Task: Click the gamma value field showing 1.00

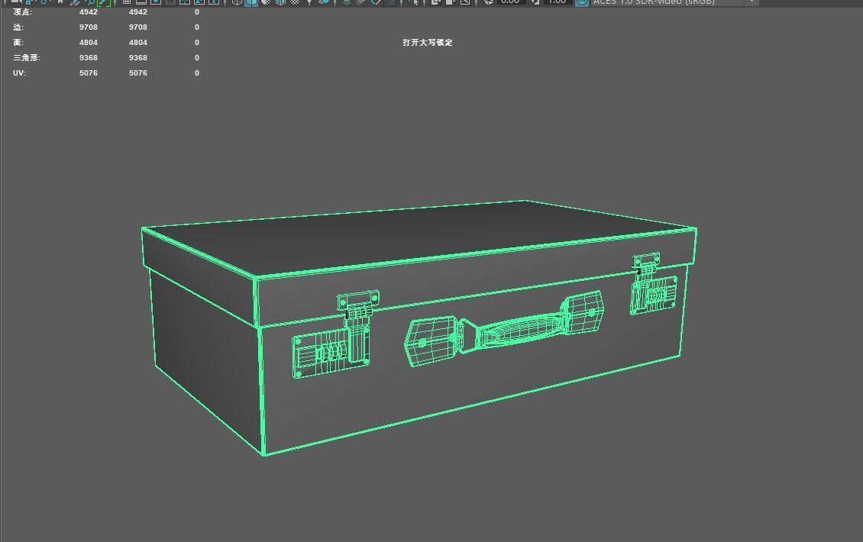Action: (557, 2)
